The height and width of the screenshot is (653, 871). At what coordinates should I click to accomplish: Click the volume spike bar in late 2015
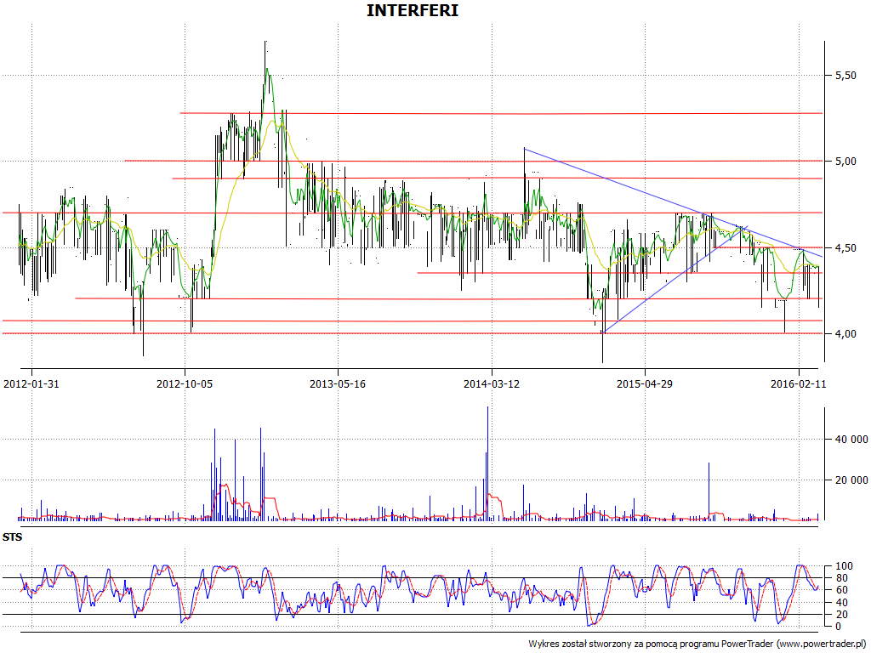[x=709, y=491]
